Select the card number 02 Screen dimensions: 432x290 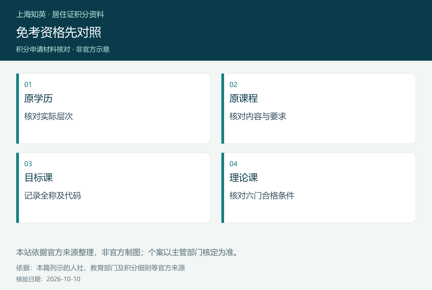click(234, 85)
